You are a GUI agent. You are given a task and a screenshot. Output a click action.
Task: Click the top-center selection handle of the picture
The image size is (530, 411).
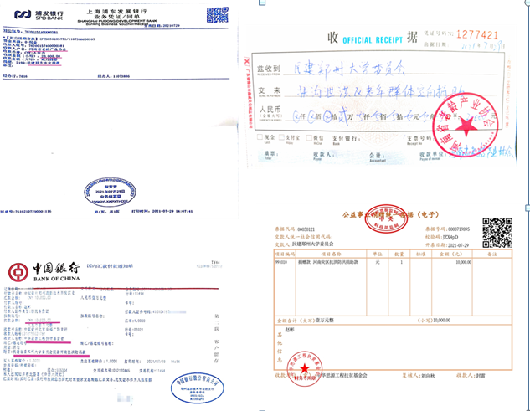tap(262, 3)
